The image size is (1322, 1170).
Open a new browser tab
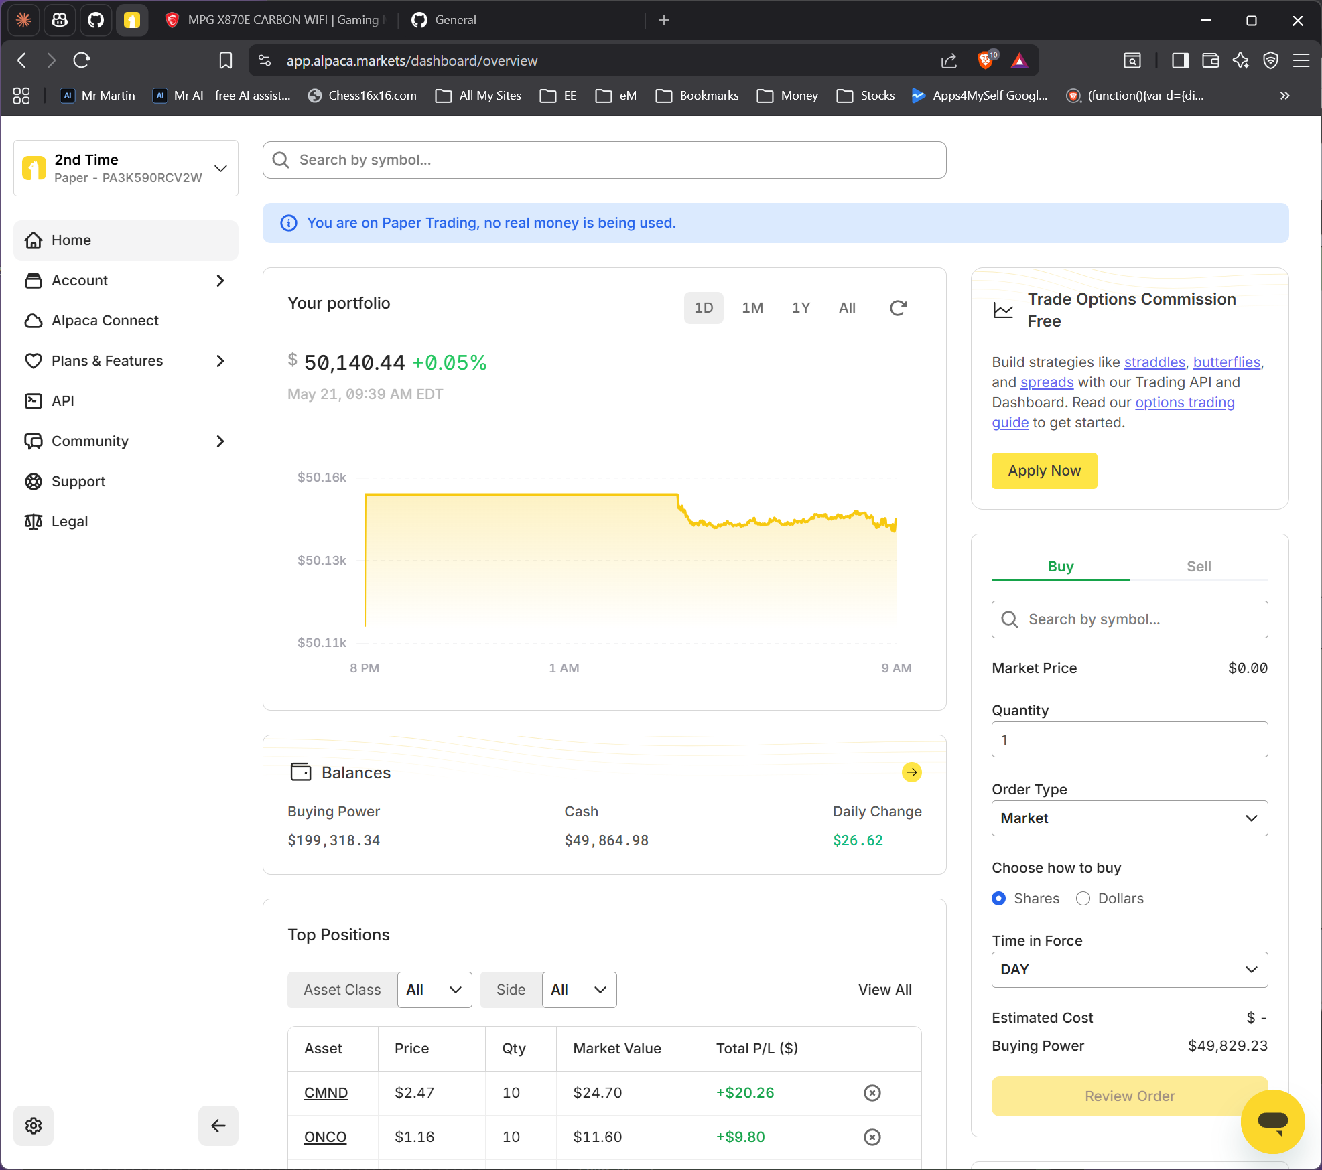[x=663, y=20]
